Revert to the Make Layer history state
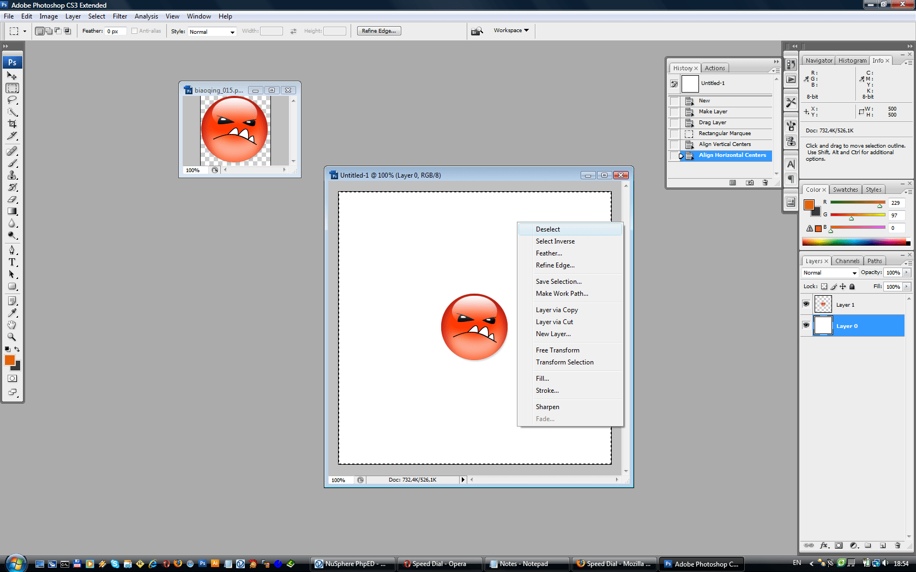Image resolution: width=916 pixels, height=572 pixels. (x=713, y=112)
